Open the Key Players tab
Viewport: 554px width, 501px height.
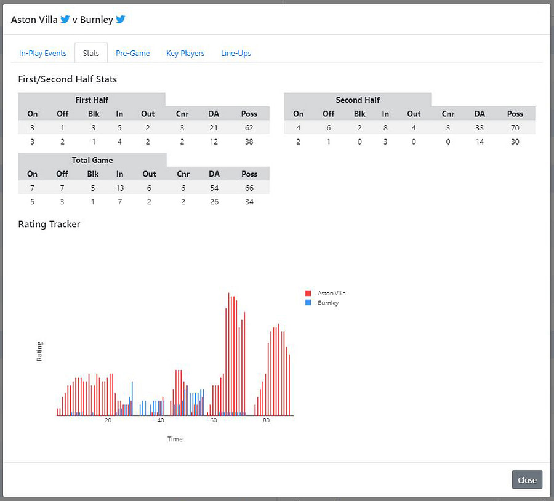coord(185,53)
